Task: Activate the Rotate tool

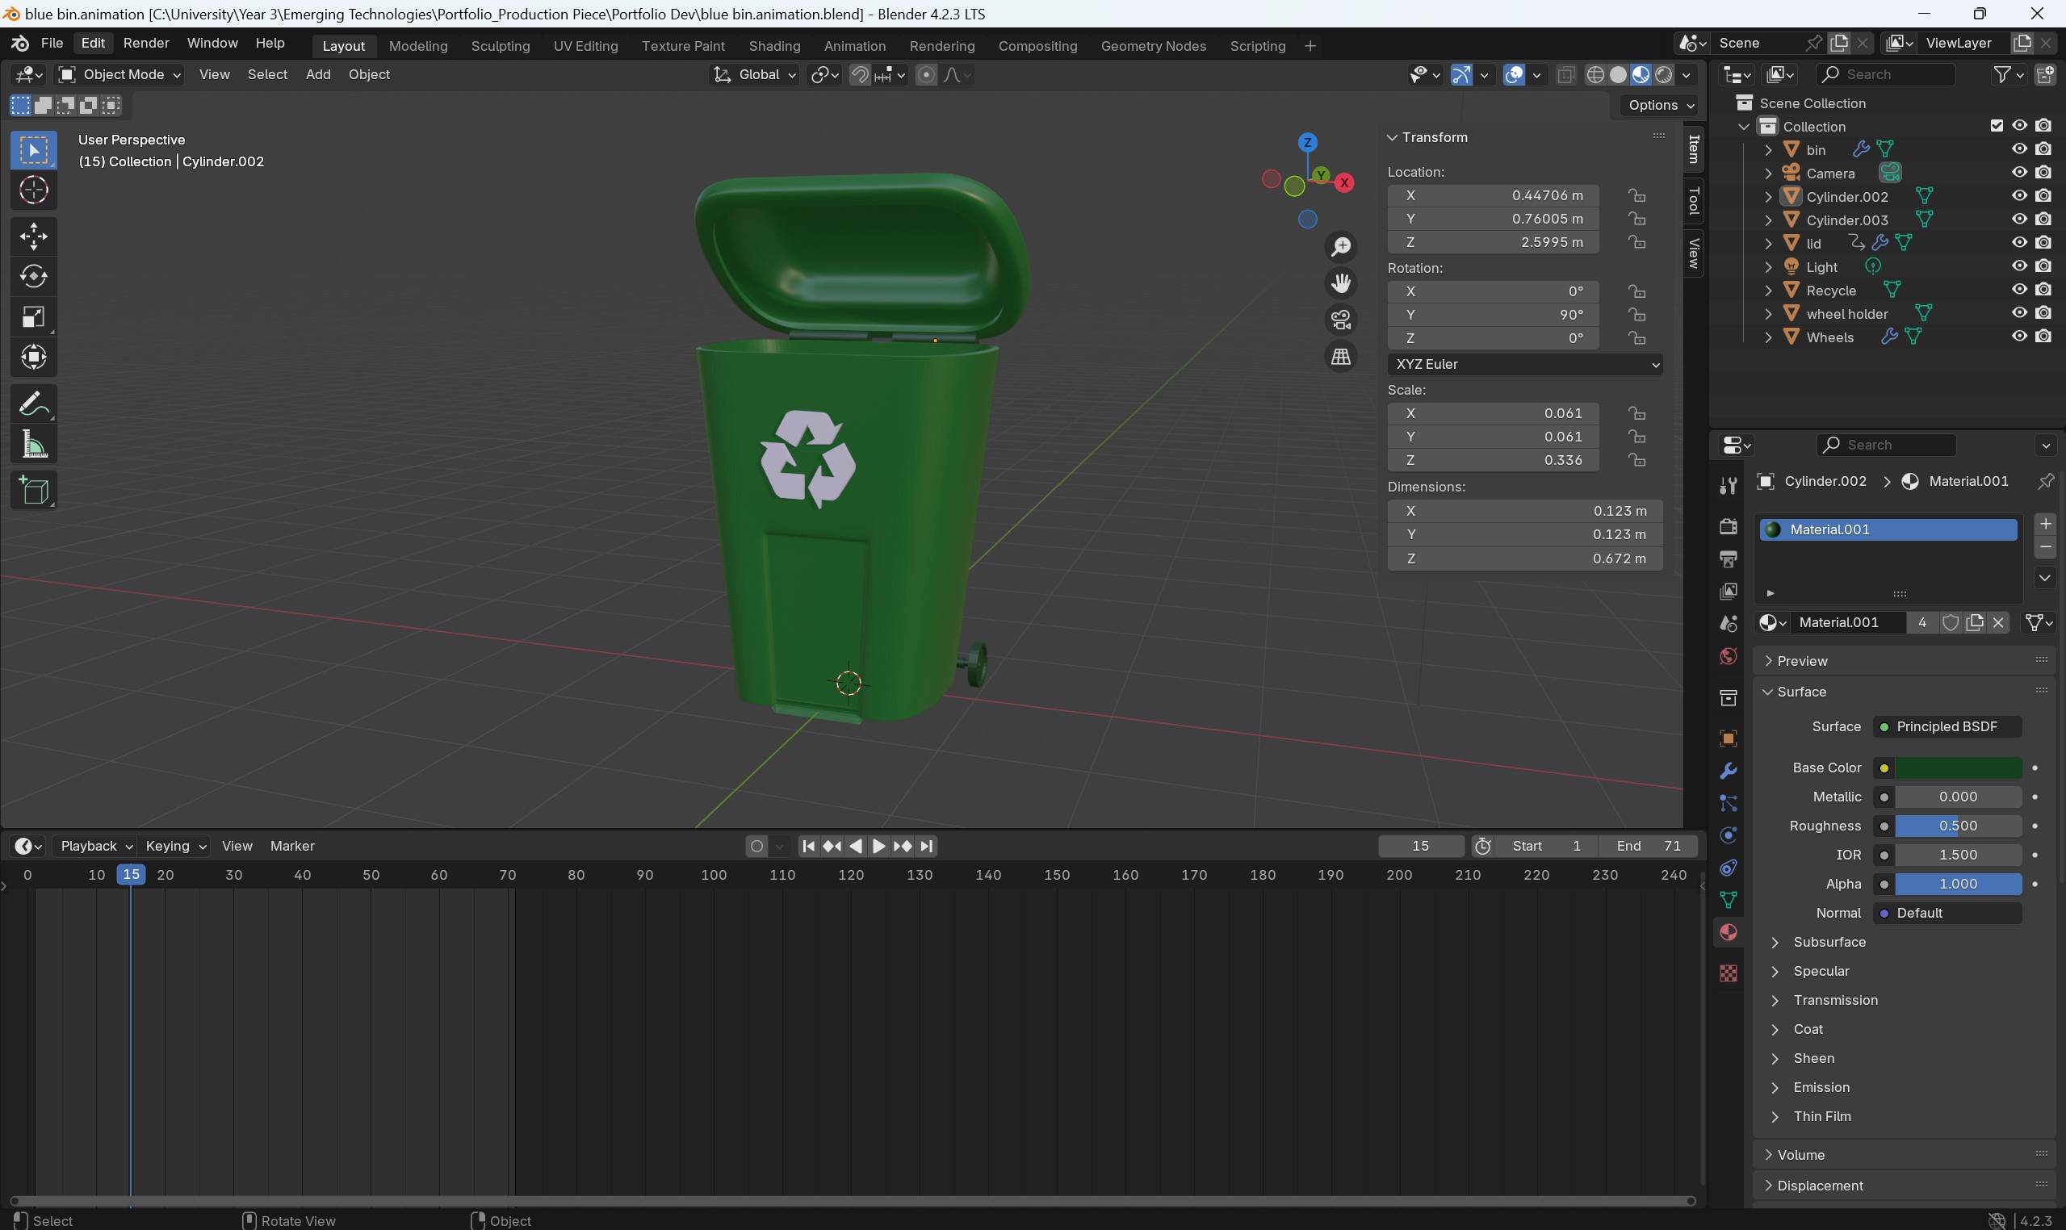Action: tap(33, 277)
